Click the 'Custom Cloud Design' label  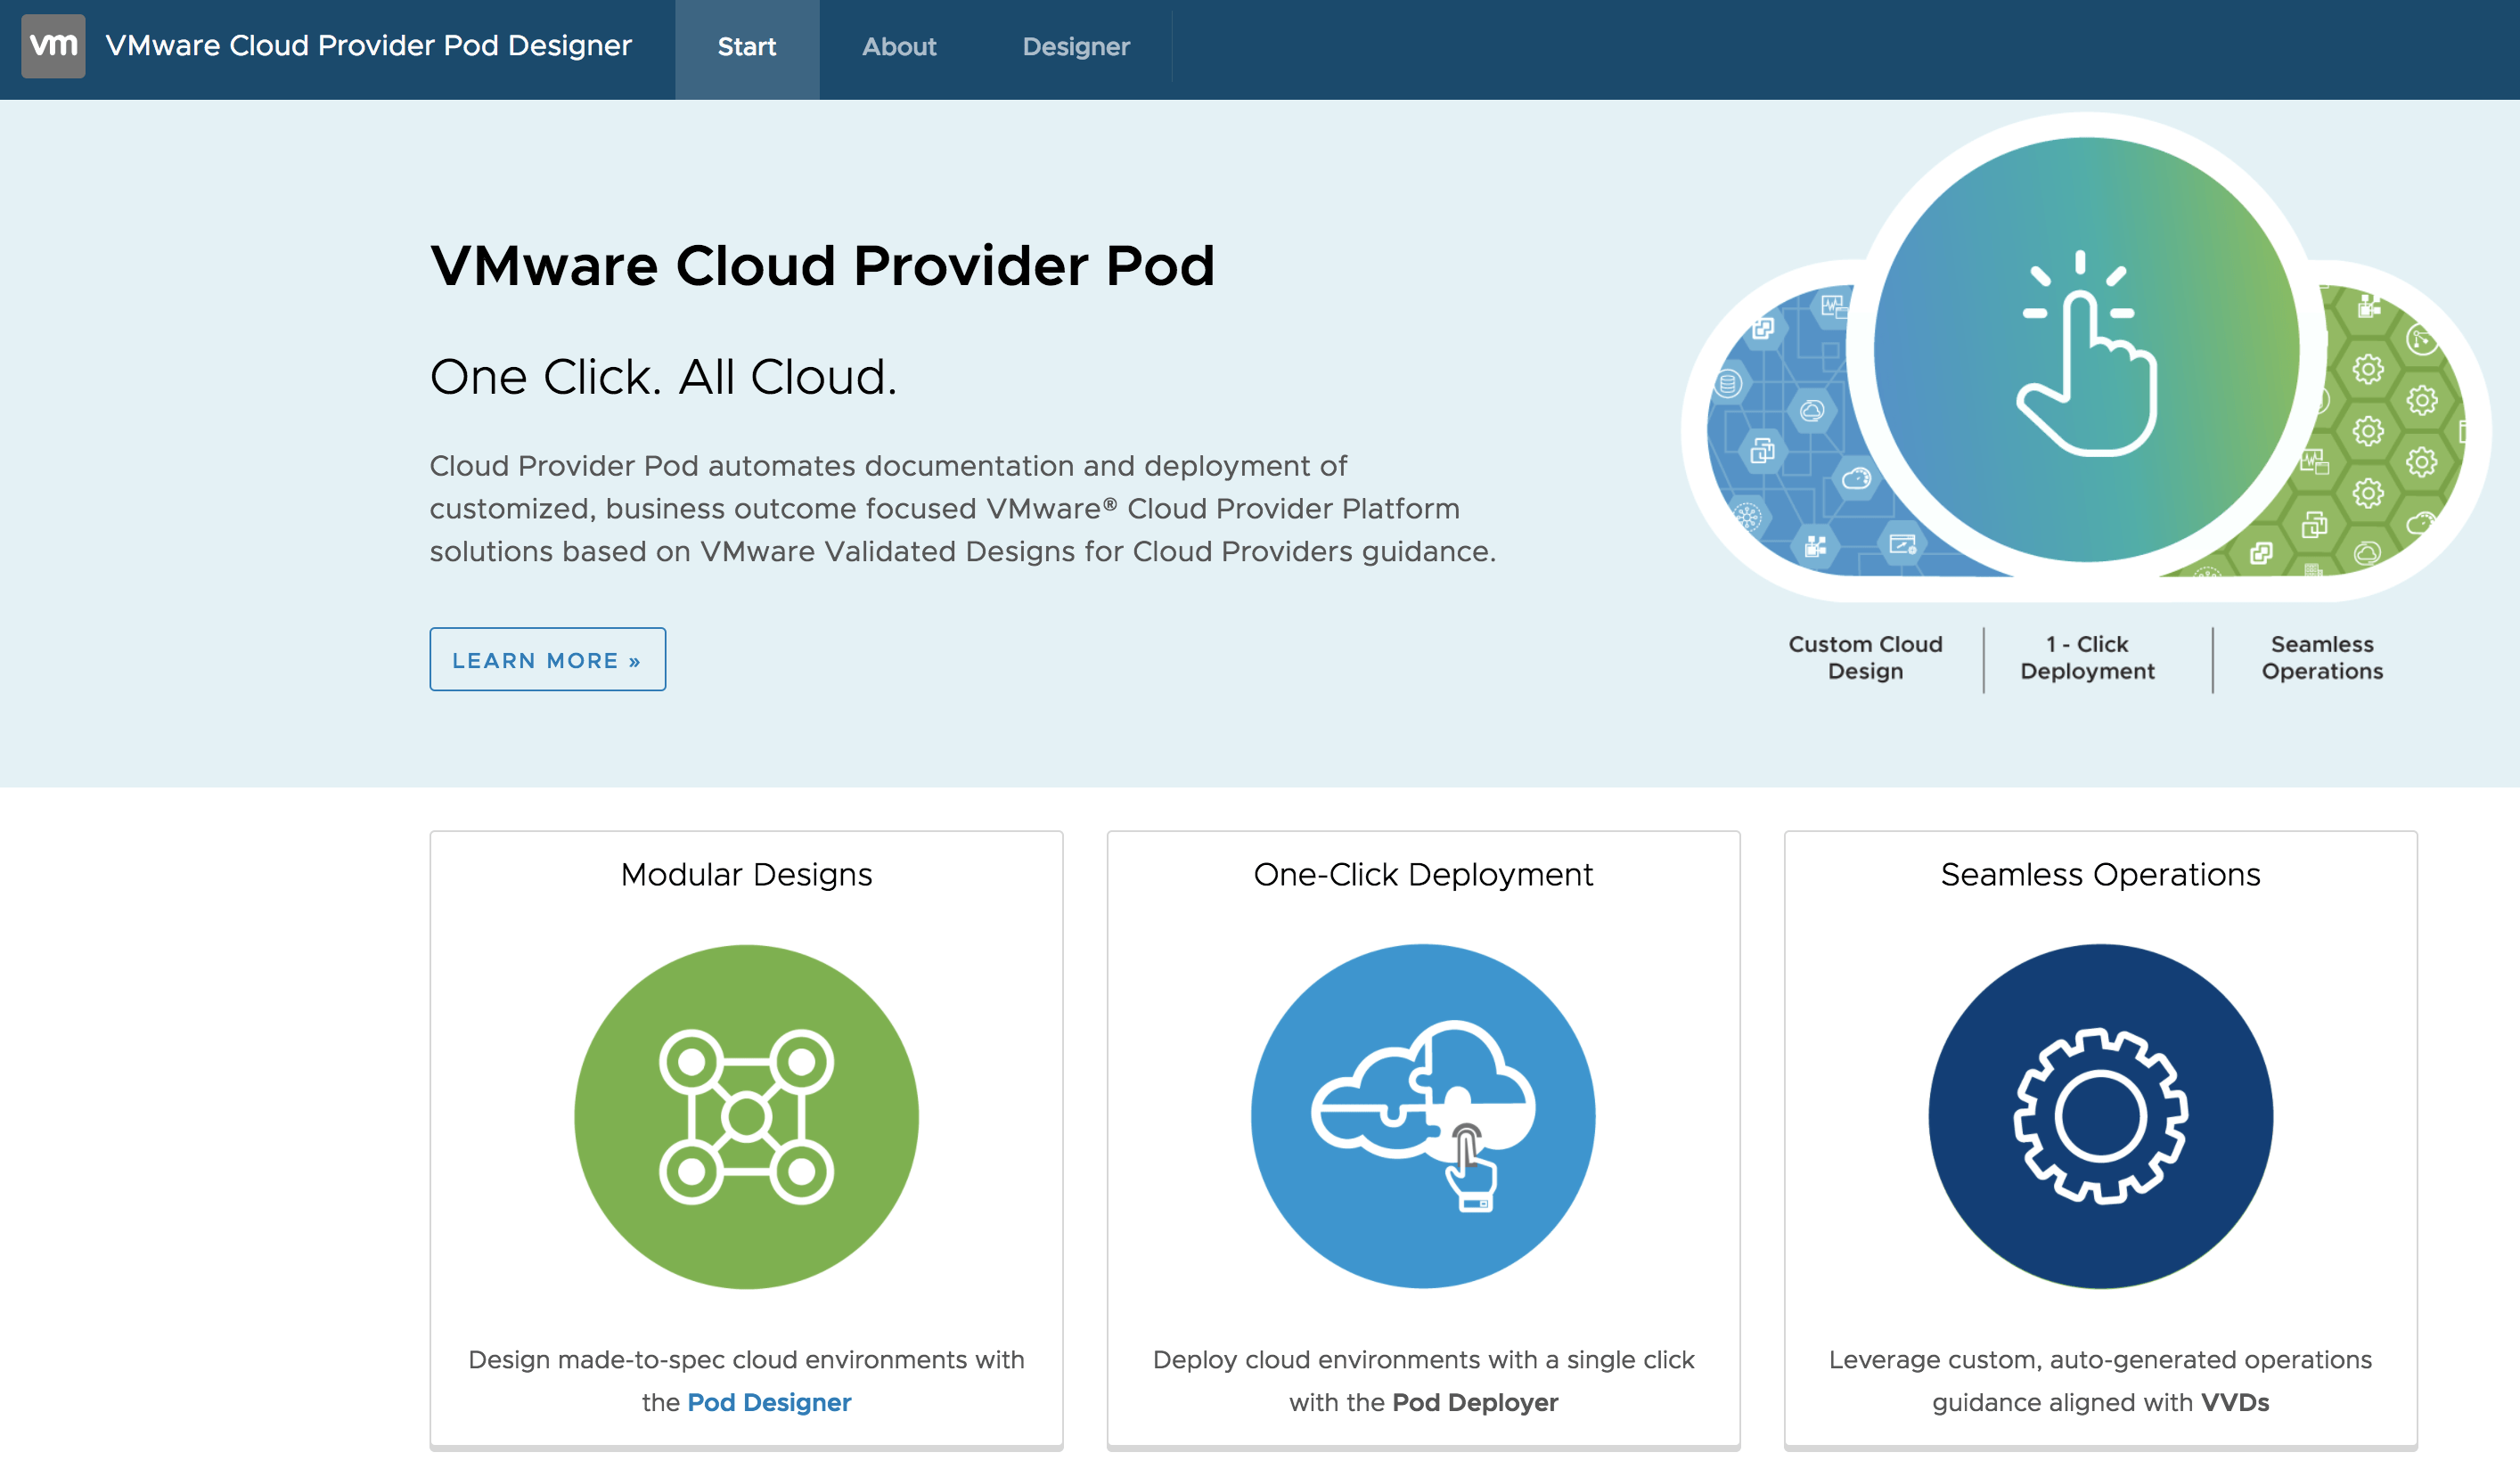pos(1865,657)
